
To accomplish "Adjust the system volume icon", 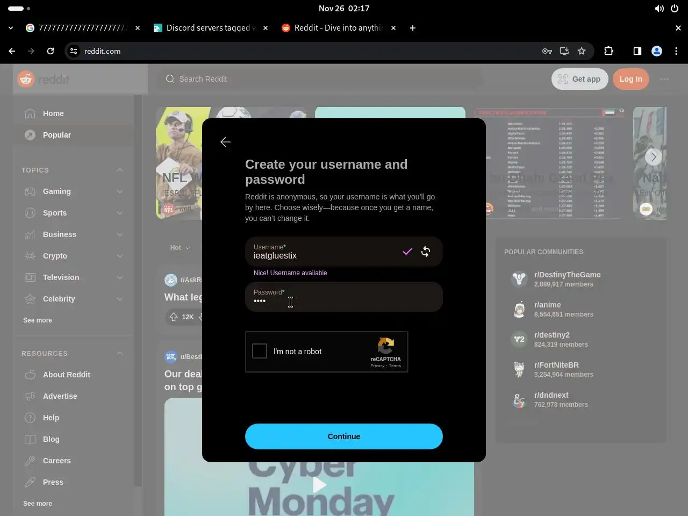I will (x=659, y=9).
